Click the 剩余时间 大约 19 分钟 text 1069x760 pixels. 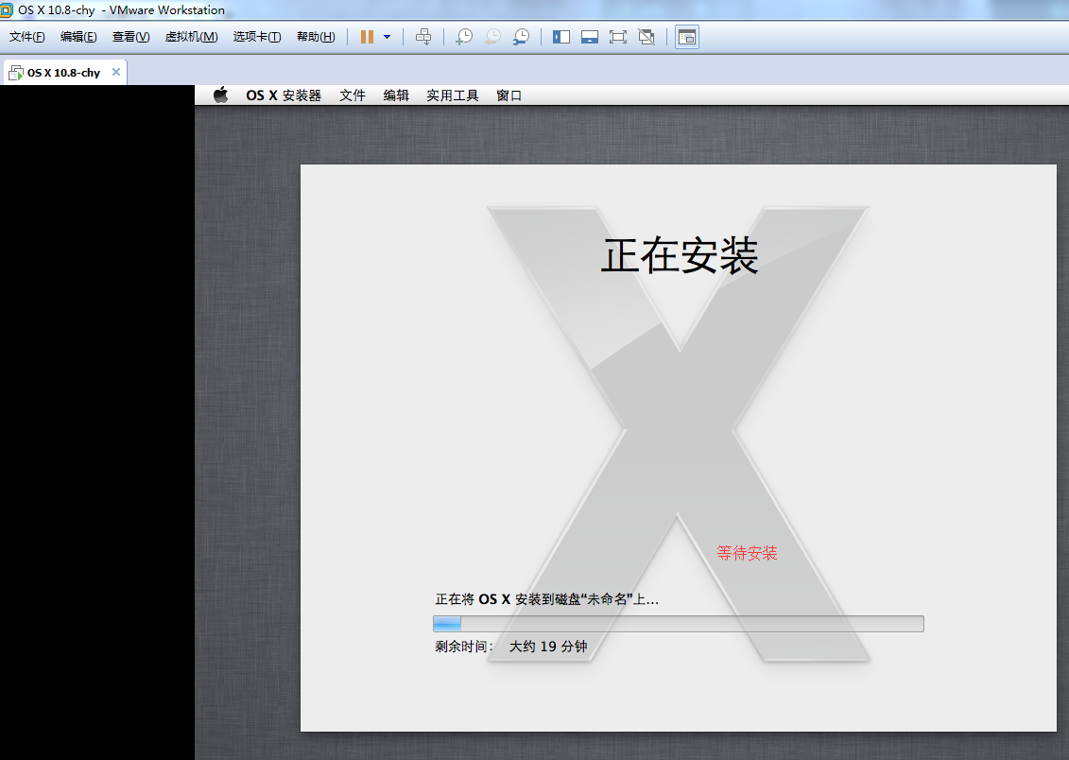click(511, 647)
